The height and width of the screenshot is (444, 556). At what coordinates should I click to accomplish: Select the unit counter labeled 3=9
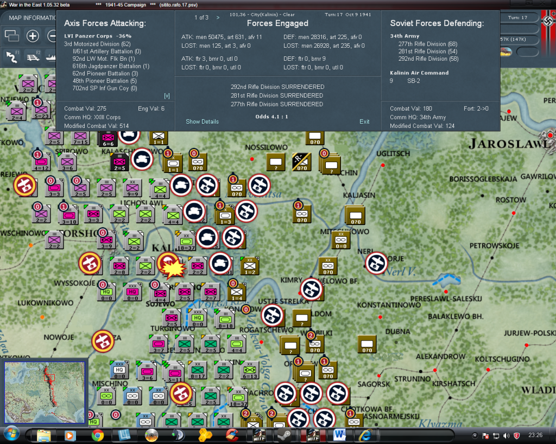click(106, 240)
